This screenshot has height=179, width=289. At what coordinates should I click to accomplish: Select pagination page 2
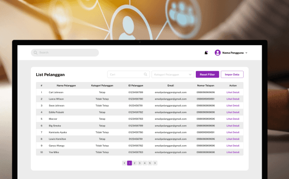coord(135,163)
